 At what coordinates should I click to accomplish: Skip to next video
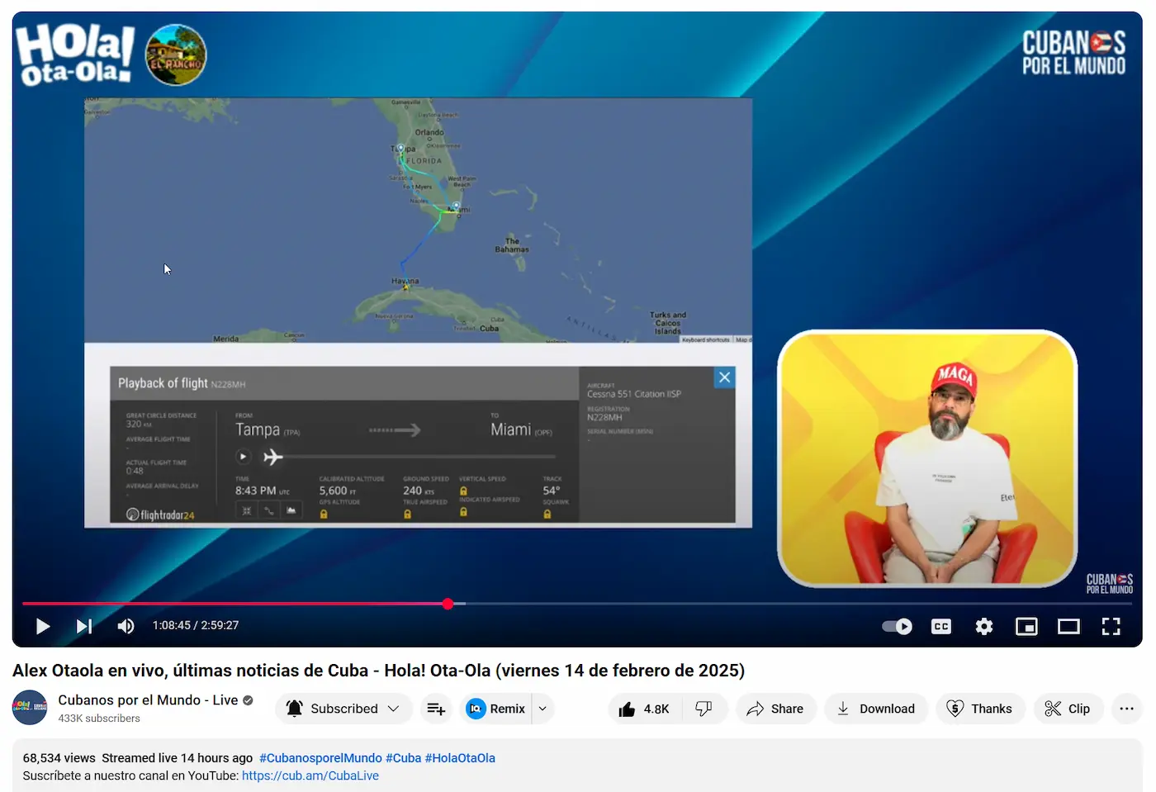(84, 626)
